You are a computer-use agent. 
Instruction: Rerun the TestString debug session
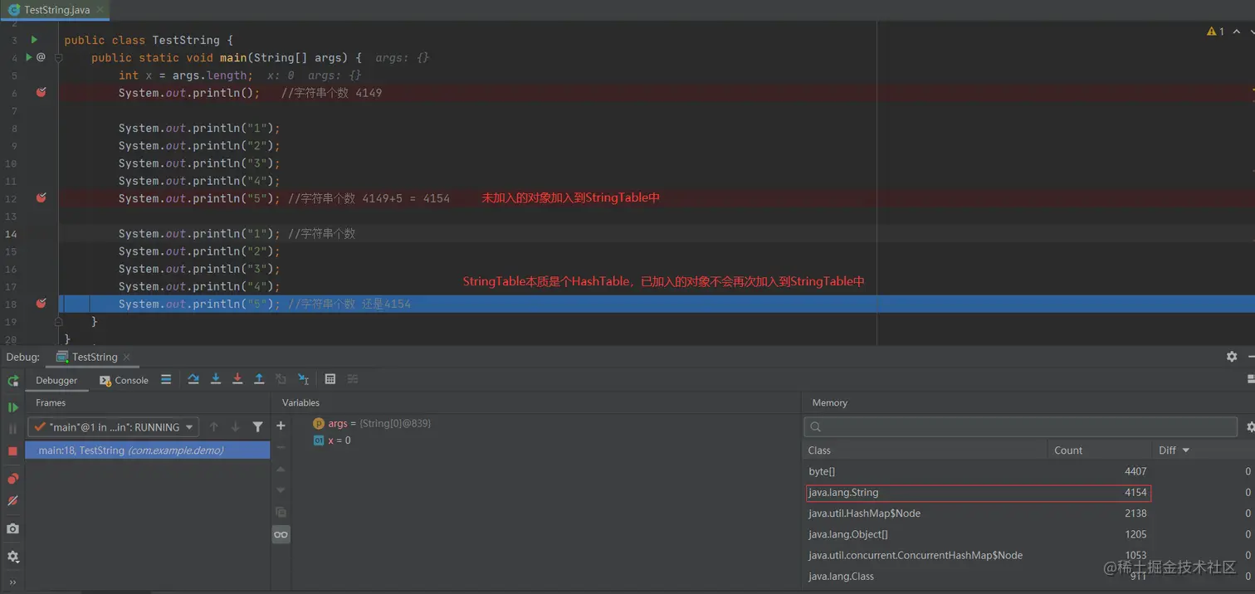coord(13,380)
